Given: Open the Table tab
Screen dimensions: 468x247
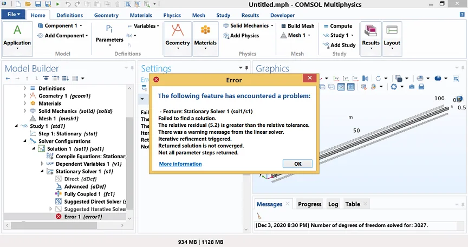Looking at the screenshot, I should (353, 204).
